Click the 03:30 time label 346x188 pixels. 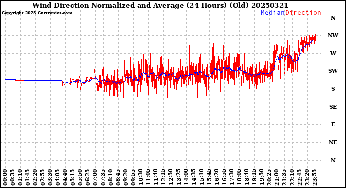point(50,177)
